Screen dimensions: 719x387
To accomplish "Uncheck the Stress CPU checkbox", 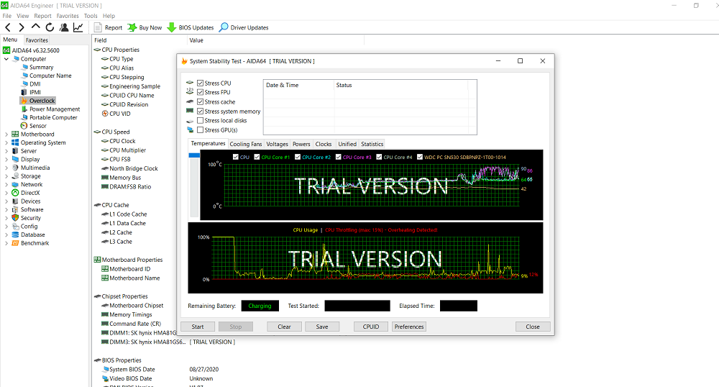I will (x=201, y=83).
